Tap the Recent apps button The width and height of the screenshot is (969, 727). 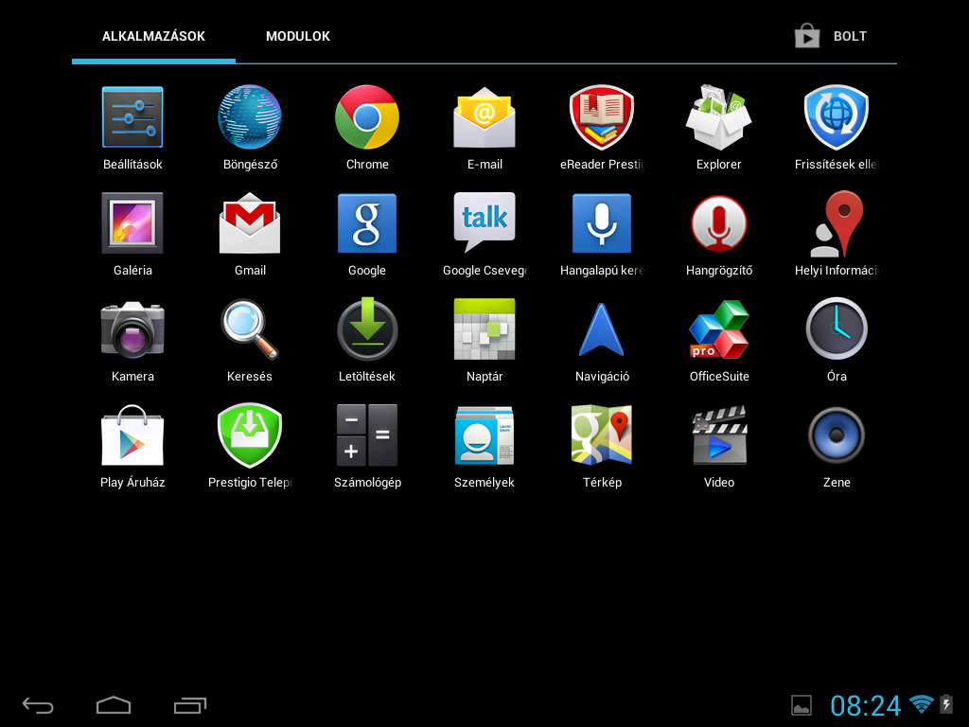click(x=189, y=705)
